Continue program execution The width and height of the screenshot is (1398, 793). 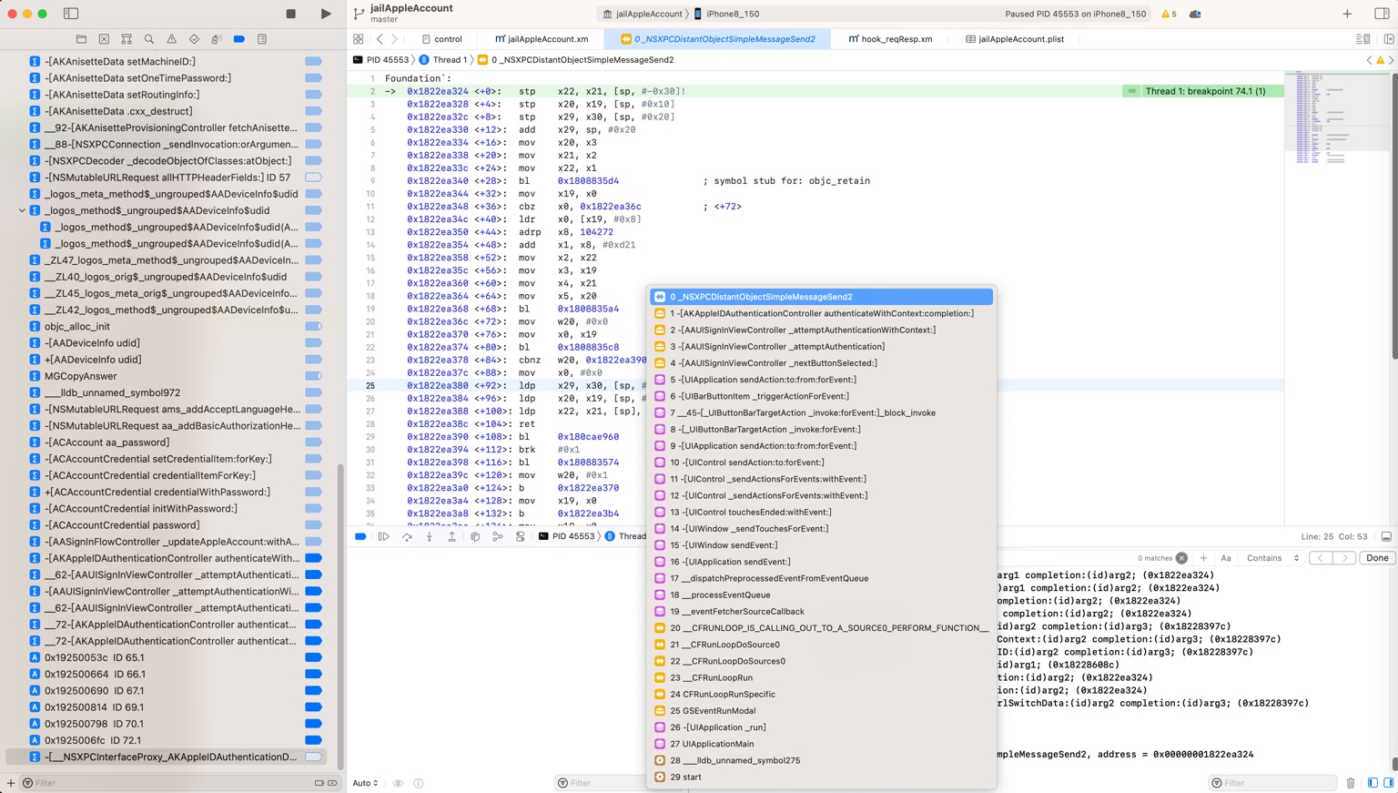click(x=384, y=536)
